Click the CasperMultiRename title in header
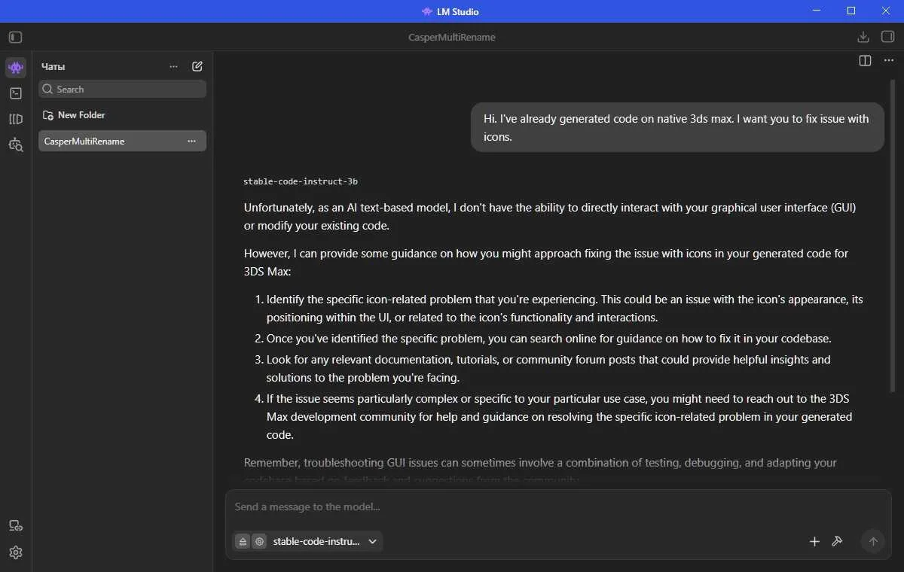This screenshot has height=572, width=904. 452,37
